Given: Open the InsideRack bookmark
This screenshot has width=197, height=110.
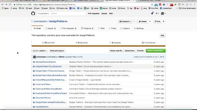Looking at the screenshot, I should pyautogui.click(x=166, y=8).
